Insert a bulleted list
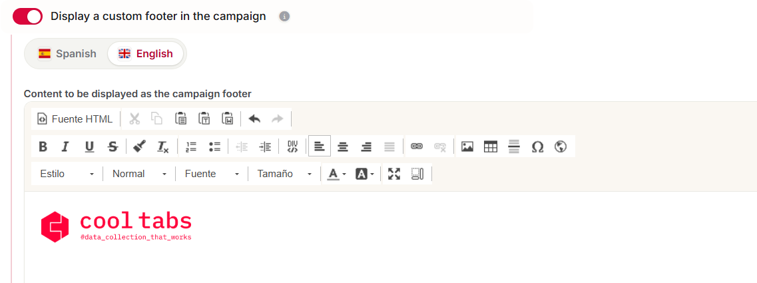Viewport: 757px width, 283px height. (x=214, y=146)
